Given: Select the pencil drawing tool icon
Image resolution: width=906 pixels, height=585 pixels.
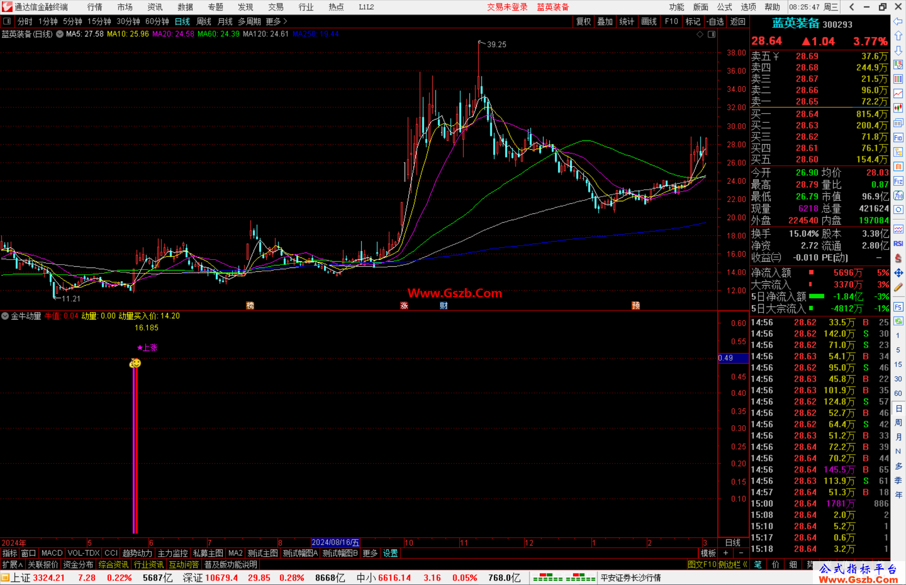Looking at the screenshot, I should (898, 288).
